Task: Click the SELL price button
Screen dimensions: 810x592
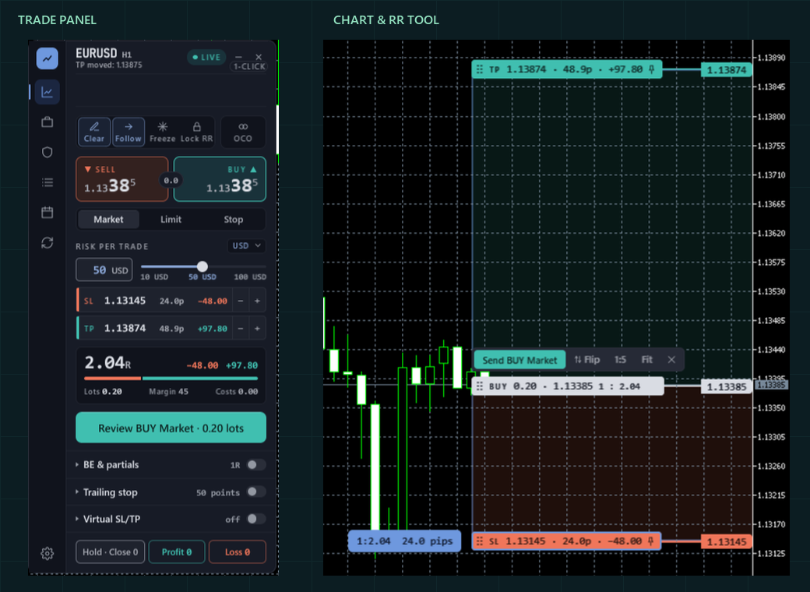Action: click(x=122, y=179)
